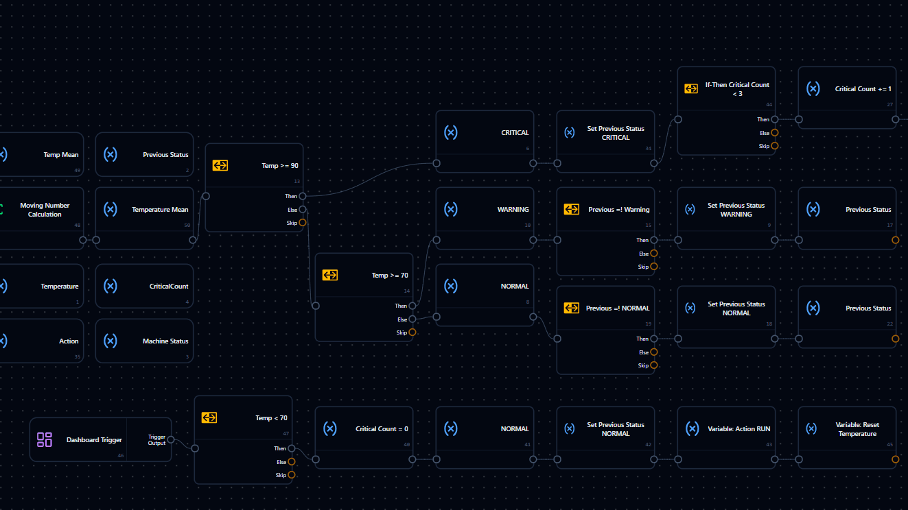Click the Critical Count += 1 variable icon

813,88
